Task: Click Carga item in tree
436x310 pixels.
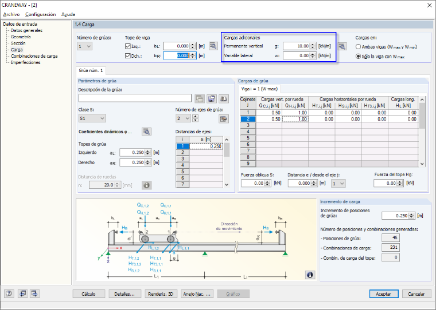Action: pos(17,50)
